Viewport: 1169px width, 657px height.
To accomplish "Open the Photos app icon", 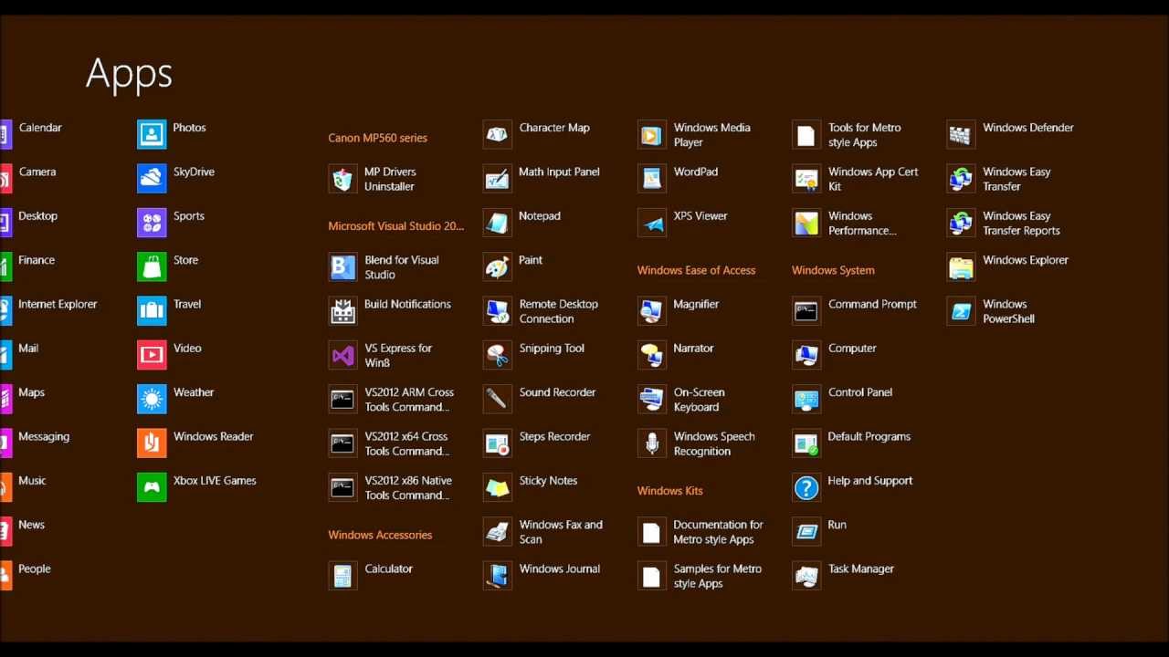I will click(x=152, y=135).
